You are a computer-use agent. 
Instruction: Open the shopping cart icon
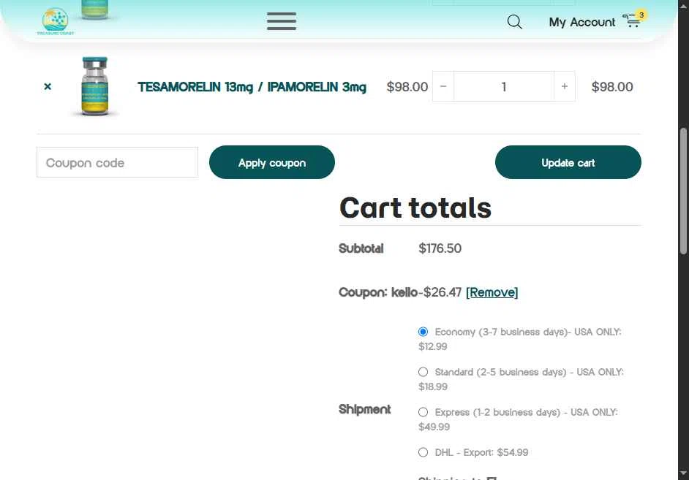click(x=633, y=20)
